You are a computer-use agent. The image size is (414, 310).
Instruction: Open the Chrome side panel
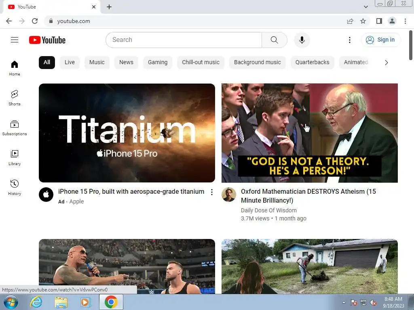(x=379, y=21)
